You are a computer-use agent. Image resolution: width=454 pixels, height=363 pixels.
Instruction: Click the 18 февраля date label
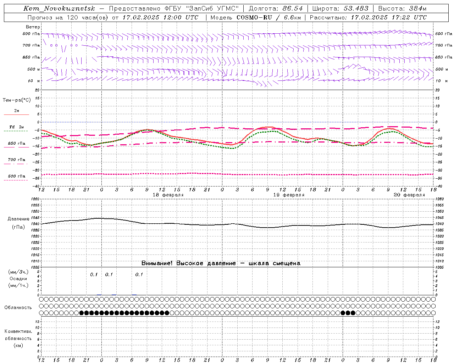(168, 195)
